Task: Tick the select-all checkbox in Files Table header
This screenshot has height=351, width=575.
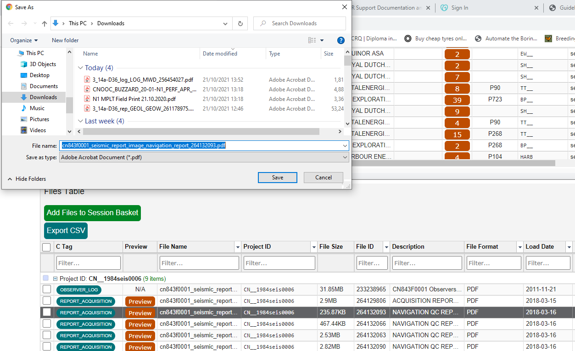Action: (x=46, y=247)
